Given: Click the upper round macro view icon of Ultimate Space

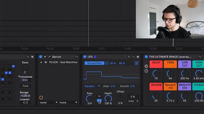Looking at the screenshot, I should tap(146, 66).
